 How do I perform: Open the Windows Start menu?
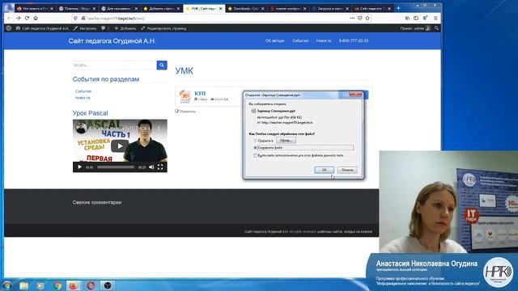7,285
